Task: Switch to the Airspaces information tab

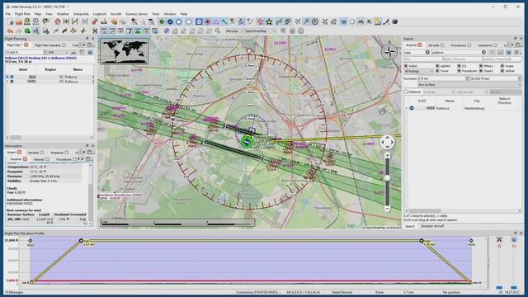Action: click(x=59, y=153)
